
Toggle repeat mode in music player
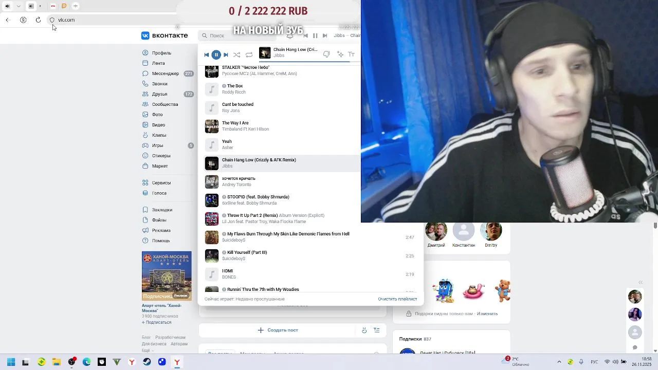click(x=249, y=54)
